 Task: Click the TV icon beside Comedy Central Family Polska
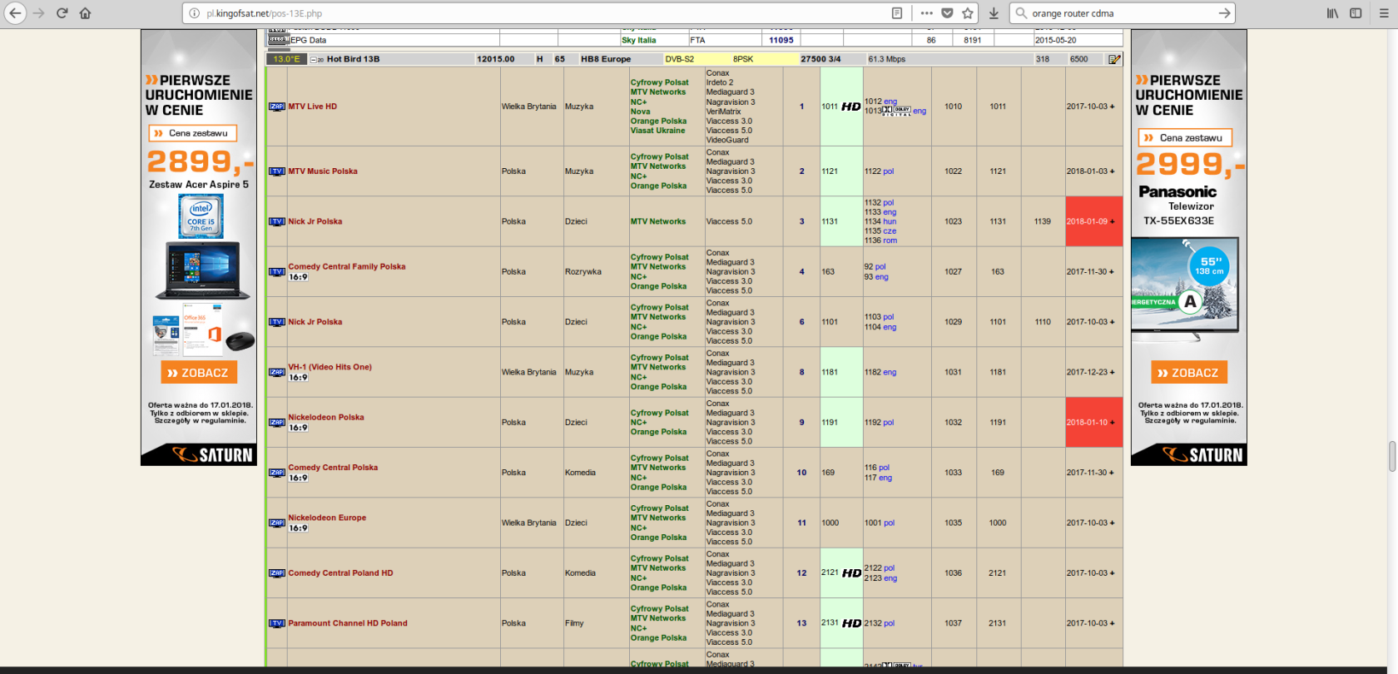277,272
